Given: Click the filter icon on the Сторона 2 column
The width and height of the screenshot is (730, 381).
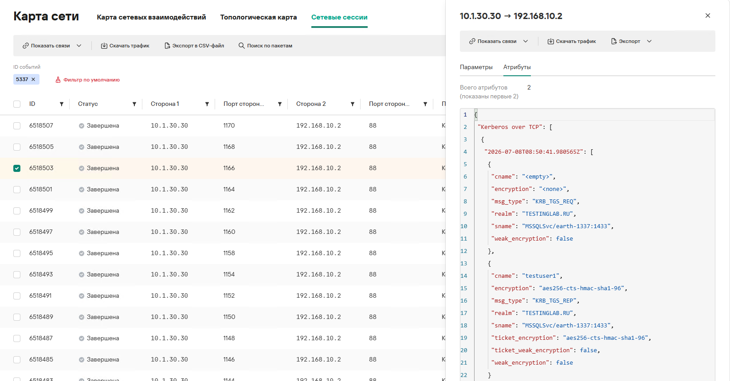Looking at the screenshot, I should pyautogui.click(x=353, y=104).
